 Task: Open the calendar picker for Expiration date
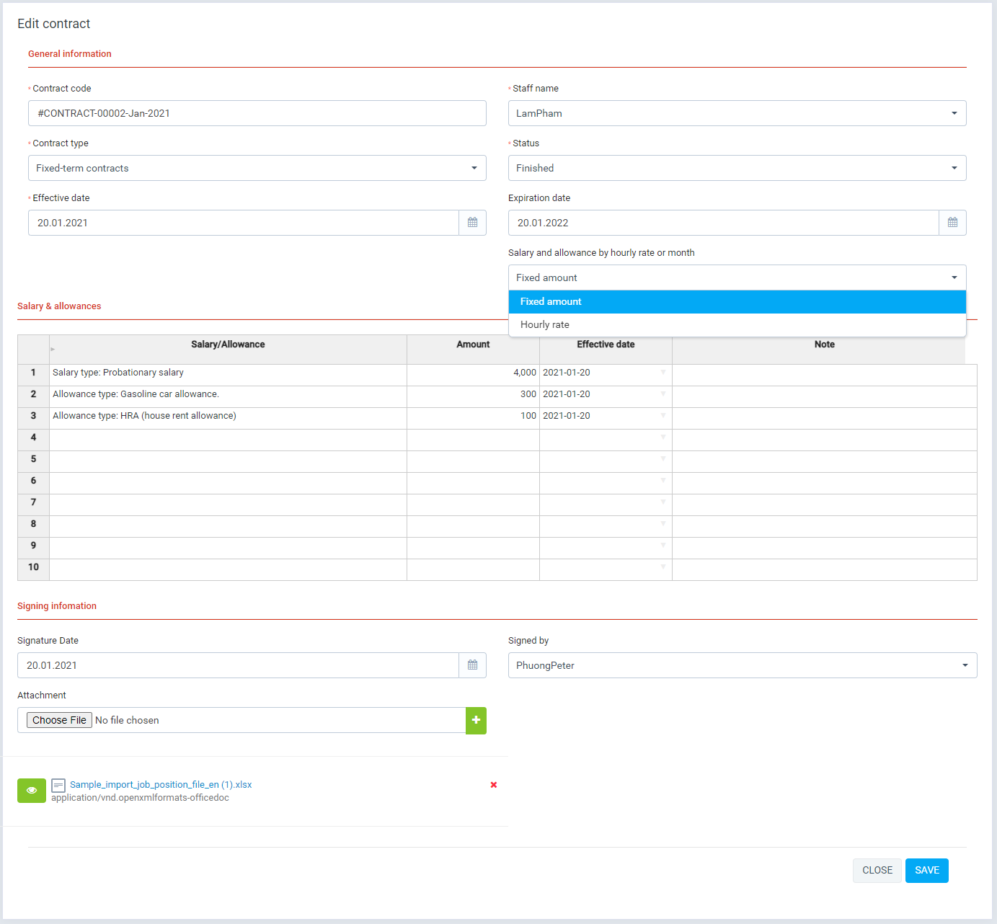tap(952, 223)
